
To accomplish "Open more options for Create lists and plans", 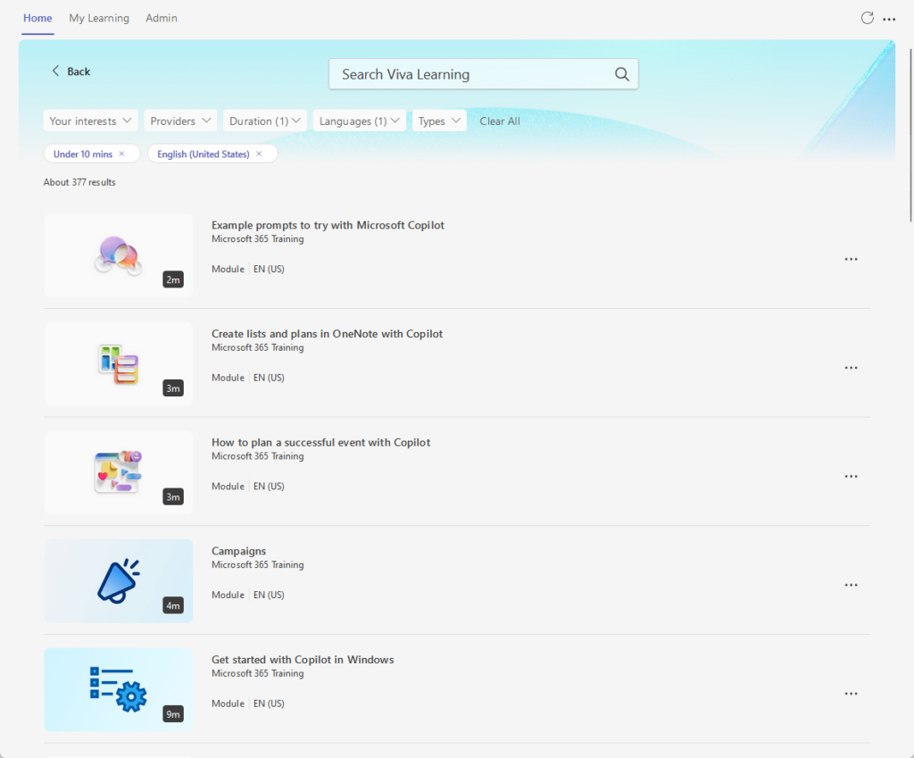I will coord(851,368).
